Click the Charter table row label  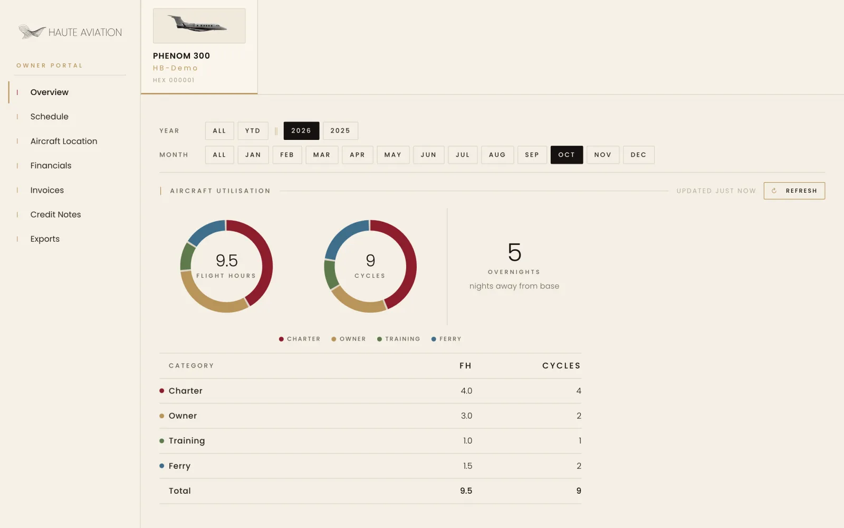(x=186, y=391)
